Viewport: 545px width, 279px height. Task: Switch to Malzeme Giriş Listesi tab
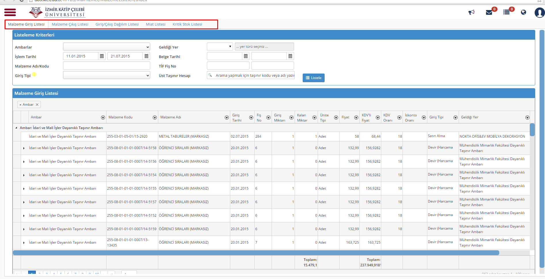point(26,24)
